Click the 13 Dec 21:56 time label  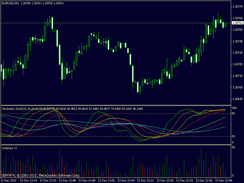tap(107, 180)
